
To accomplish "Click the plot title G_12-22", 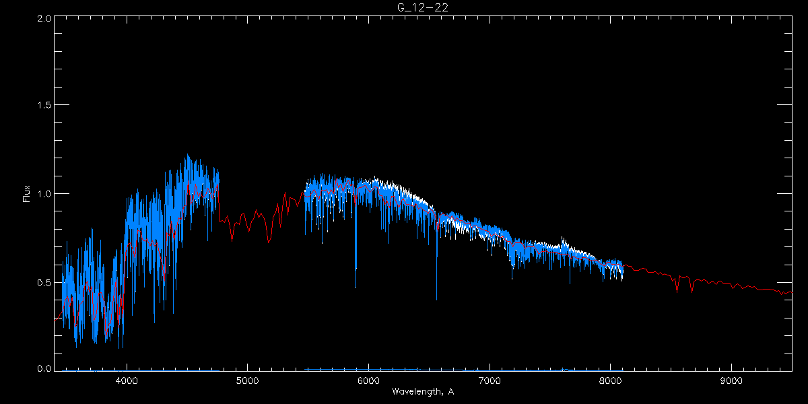I will (423, 7).
